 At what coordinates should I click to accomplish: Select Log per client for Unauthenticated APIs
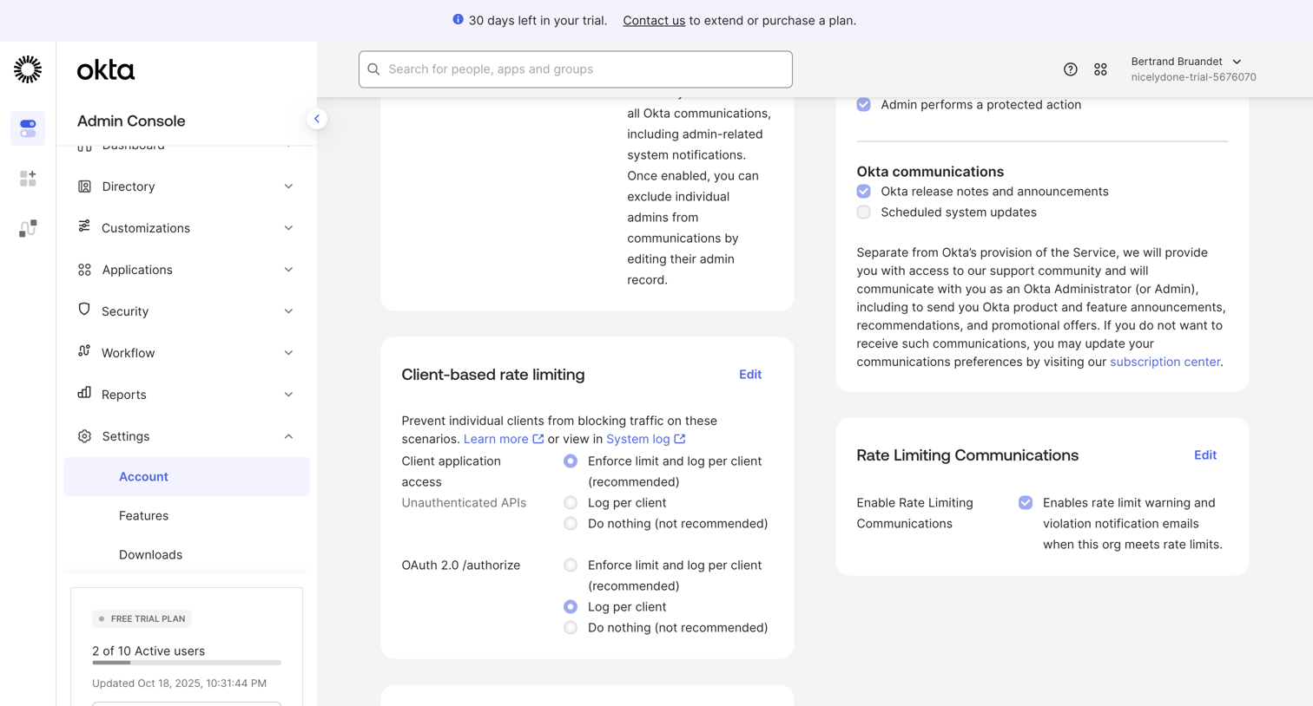[571, 502]
